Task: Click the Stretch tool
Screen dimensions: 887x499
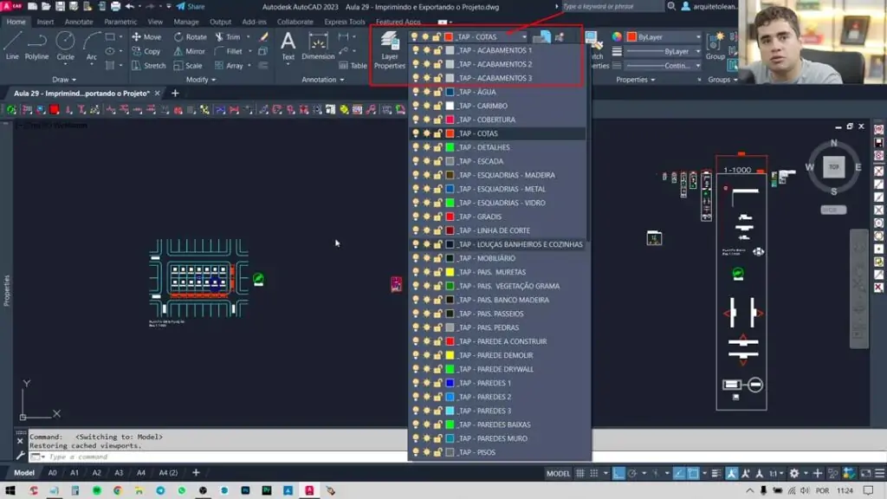Action: point(149,66)
